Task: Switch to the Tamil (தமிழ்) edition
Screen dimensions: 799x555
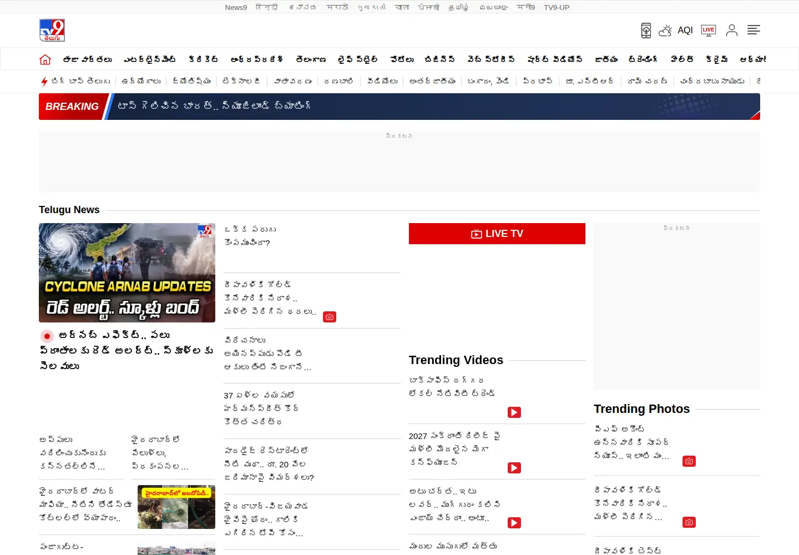Action: click(x=458, y=7)
